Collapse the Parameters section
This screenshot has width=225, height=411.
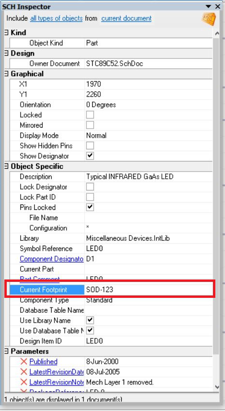click(6, 351)
